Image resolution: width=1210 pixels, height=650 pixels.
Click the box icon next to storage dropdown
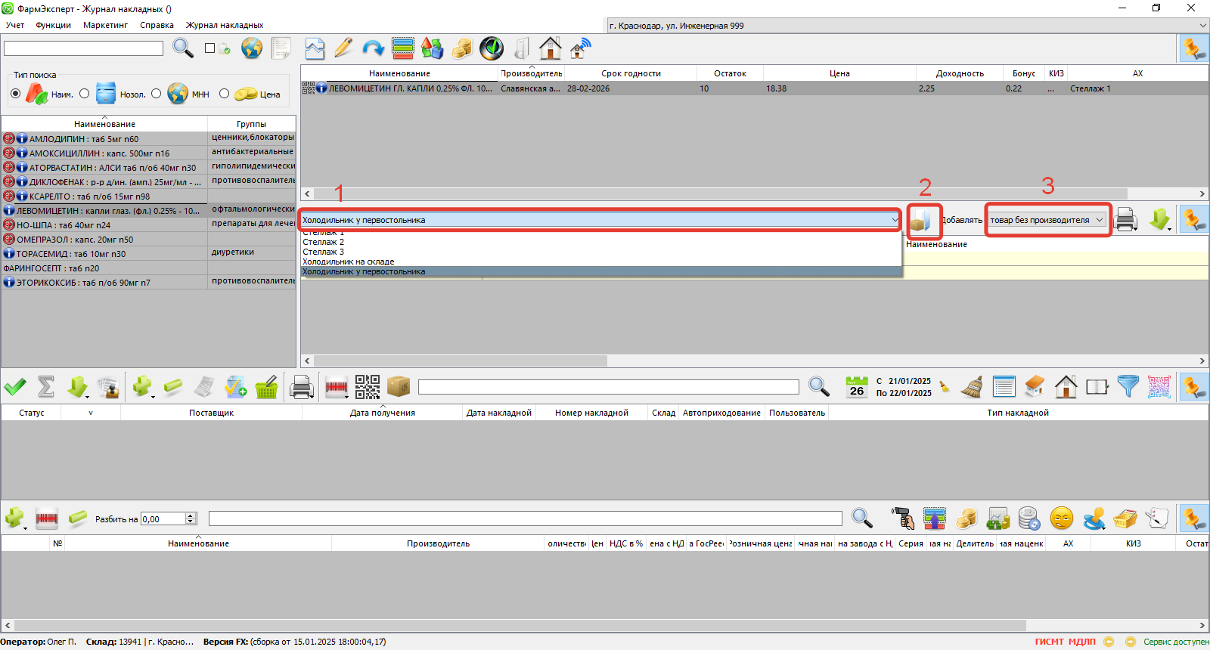coord(921,220)
